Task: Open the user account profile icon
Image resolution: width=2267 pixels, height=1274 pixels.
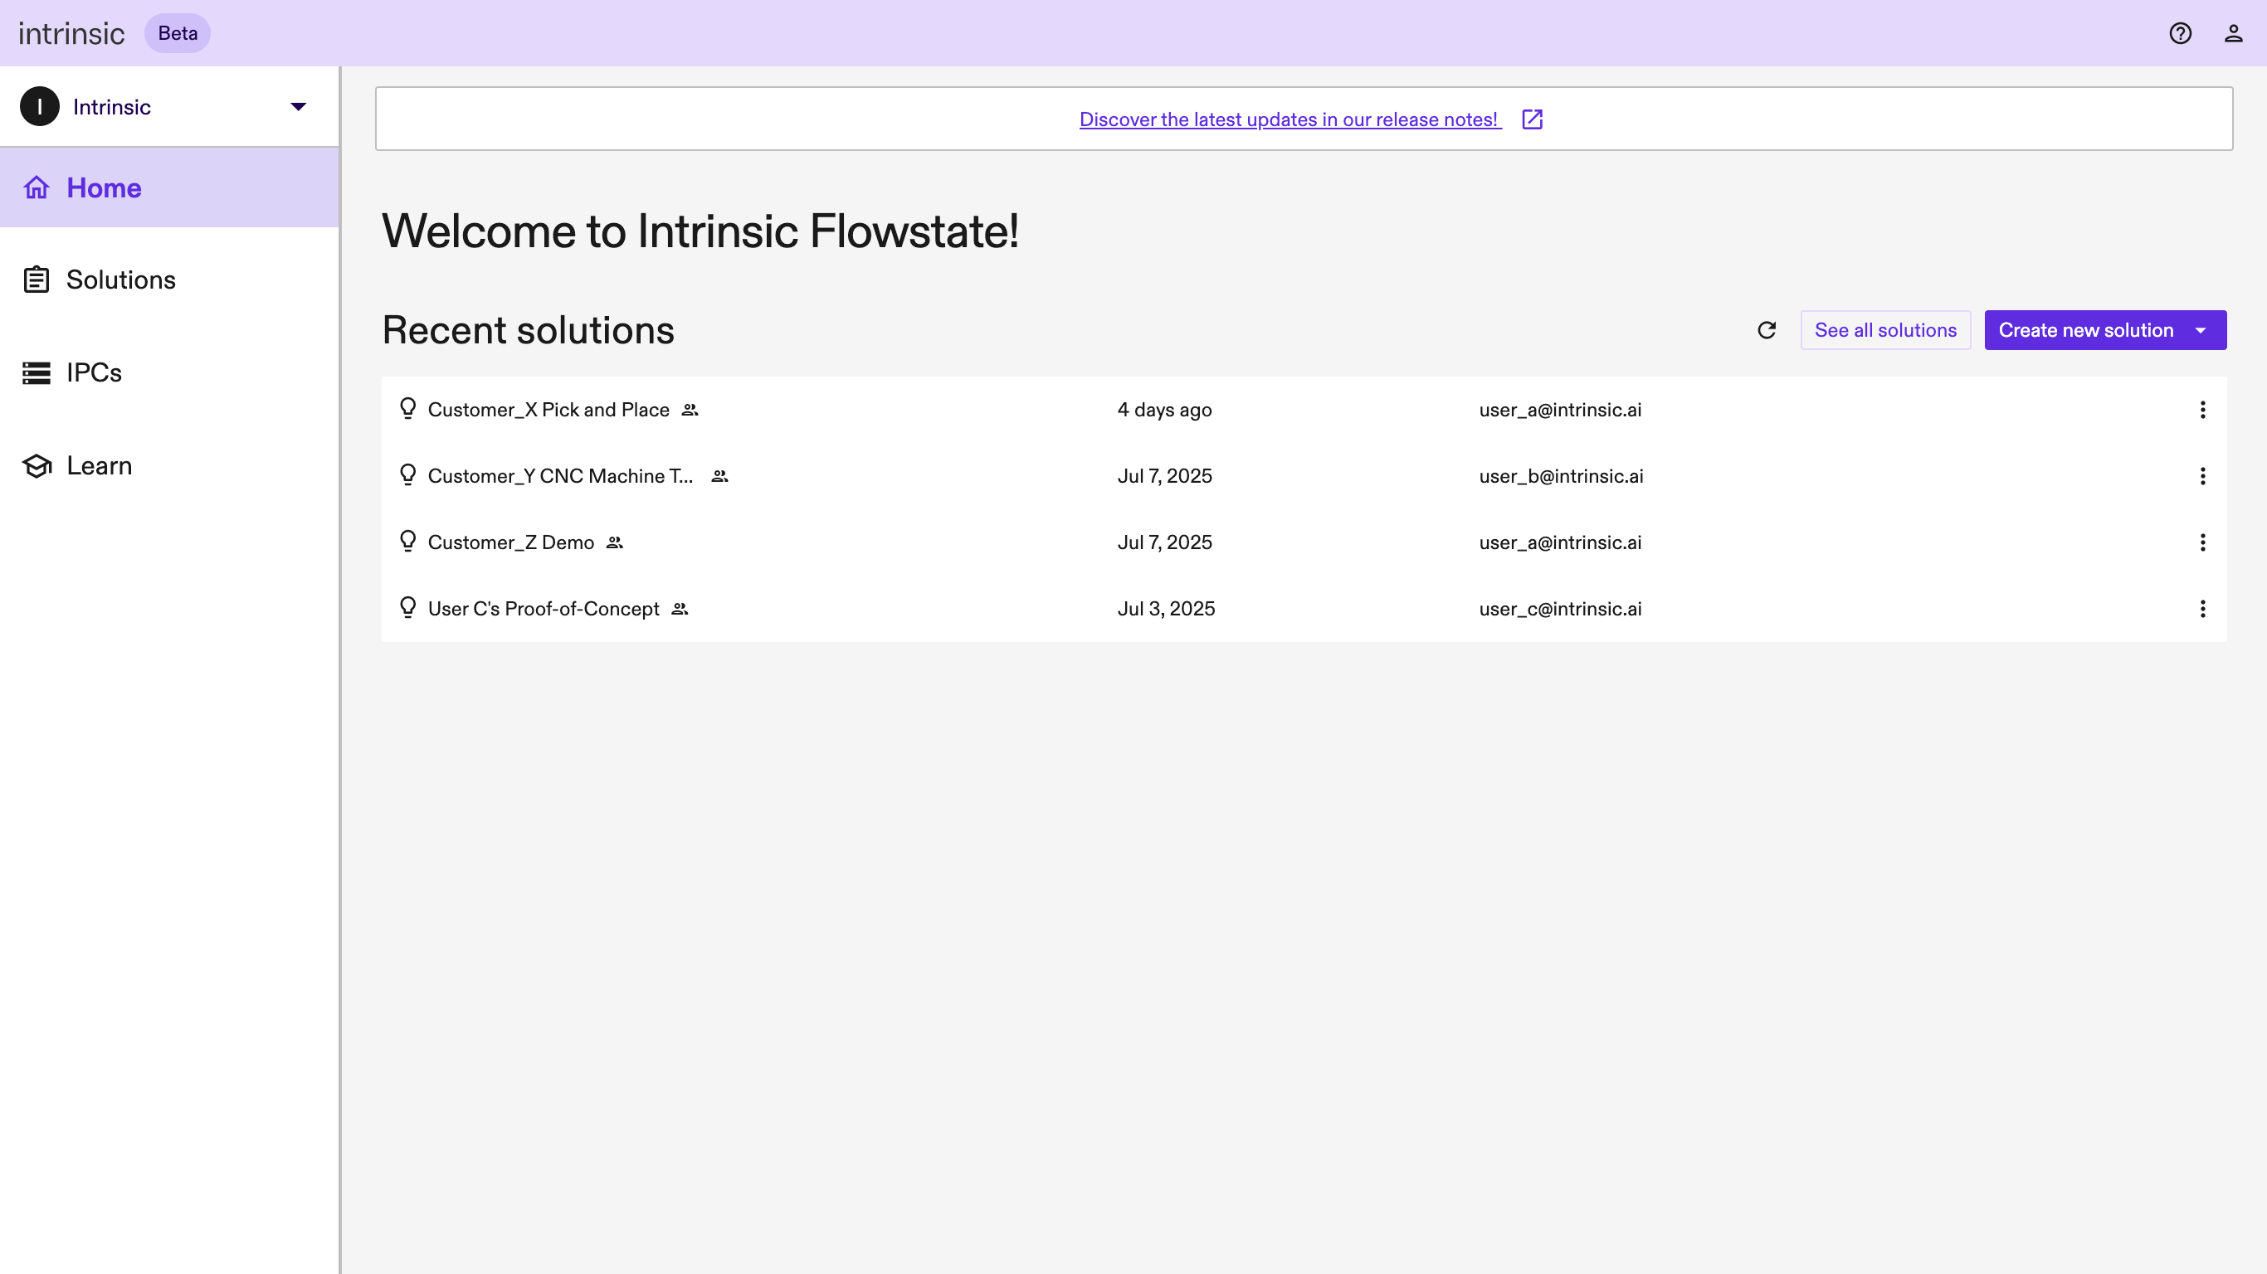Action: point(2233,33)
